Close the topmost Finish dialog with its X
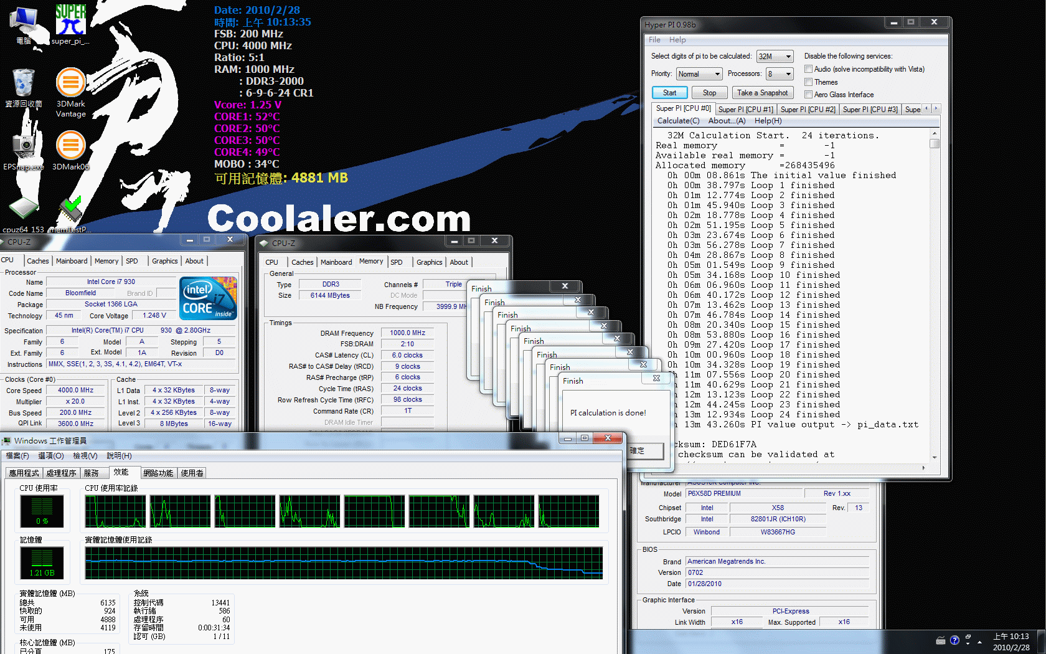The image size is (1046, 654). click(x=656, y=378)
